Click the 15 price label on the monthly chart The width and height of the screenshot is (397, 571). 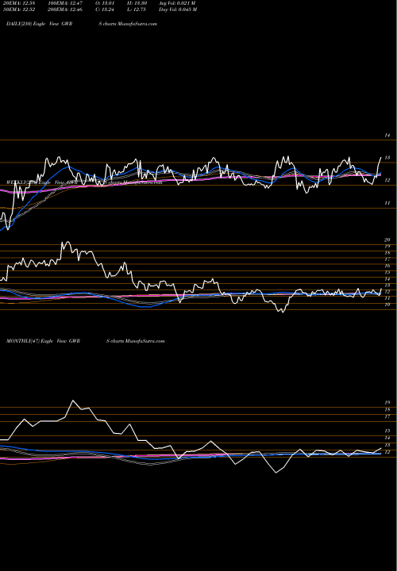387,431
